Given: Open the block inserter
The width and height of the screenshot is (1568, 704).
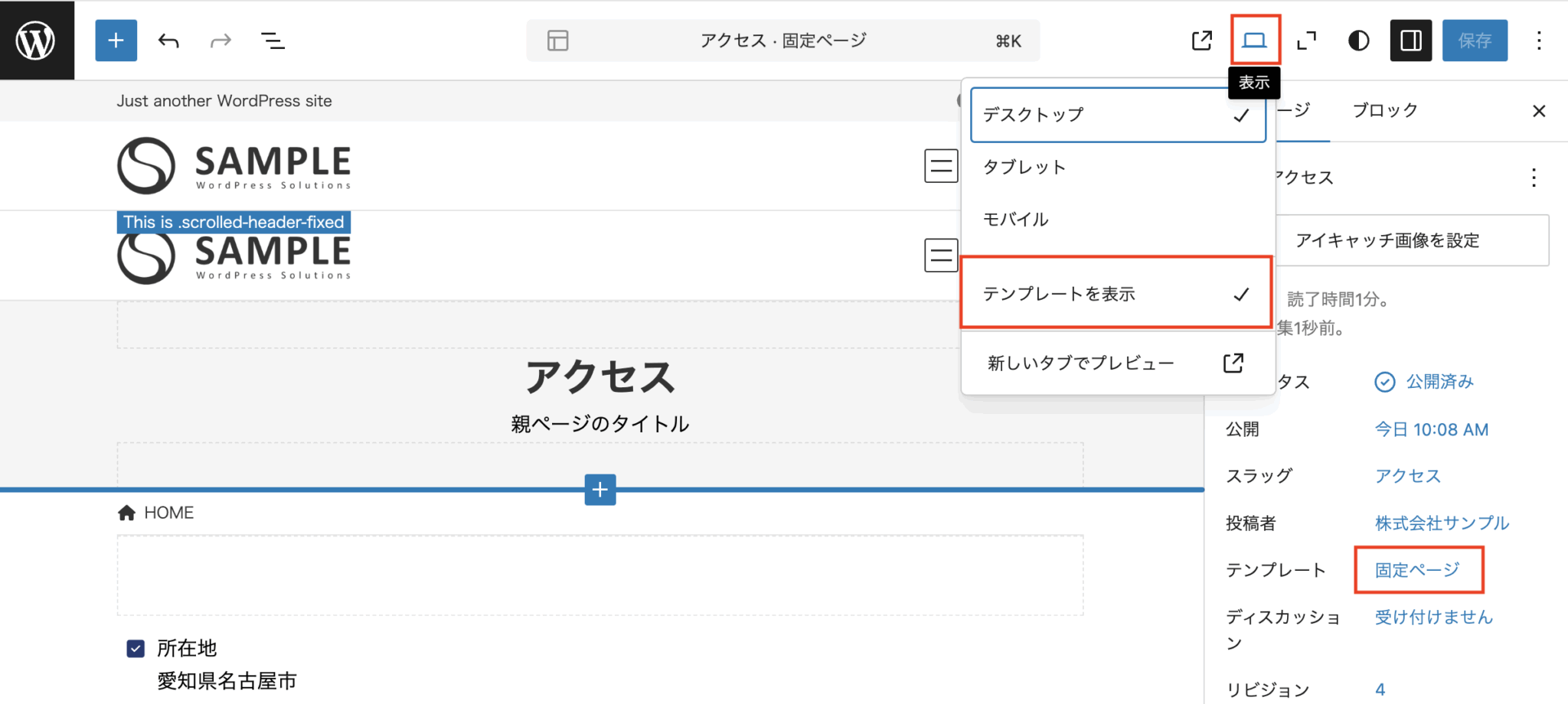Looking at the screenshot, I should point(116,40).
